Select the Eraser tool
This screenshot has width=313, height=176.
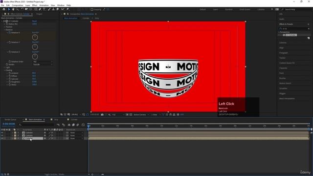pyautogui.click(x=58, y=9)
